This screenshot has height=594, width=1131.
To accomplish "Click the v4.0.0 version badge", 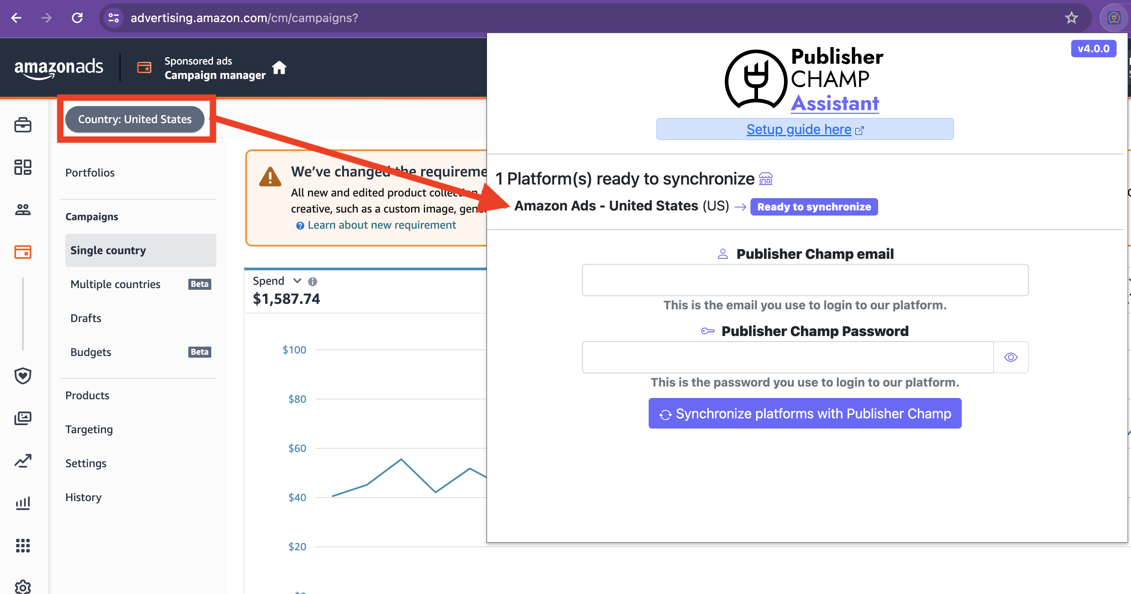I will coord(1093,49).
